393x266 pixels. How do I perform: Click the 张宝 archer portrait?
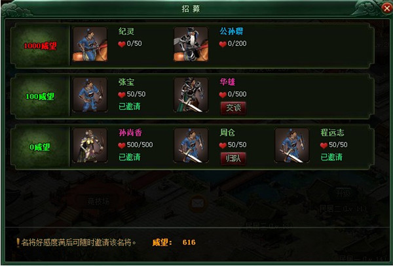90,95
